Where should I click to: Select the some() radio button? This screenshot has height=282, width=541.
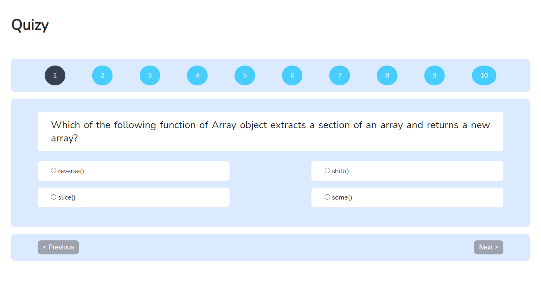pyautogui.click(x=327, y=197)
